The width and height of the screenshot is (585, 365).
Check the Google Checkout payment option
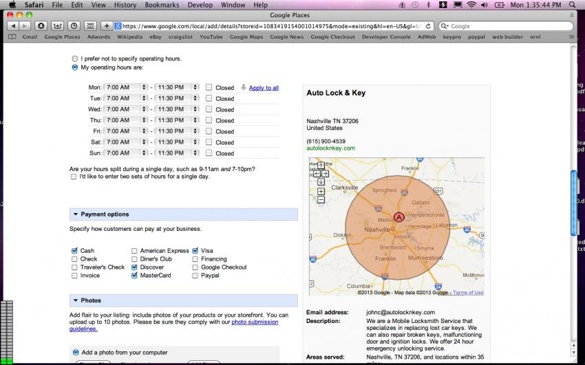(195, 267)
